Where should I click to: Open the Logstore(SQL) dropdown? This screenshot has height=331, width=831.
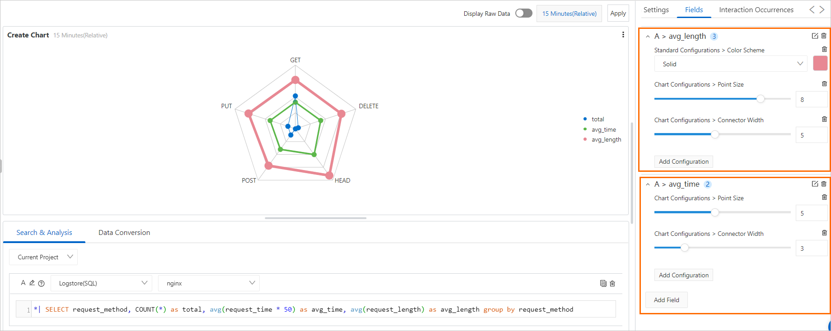[101, 283]
